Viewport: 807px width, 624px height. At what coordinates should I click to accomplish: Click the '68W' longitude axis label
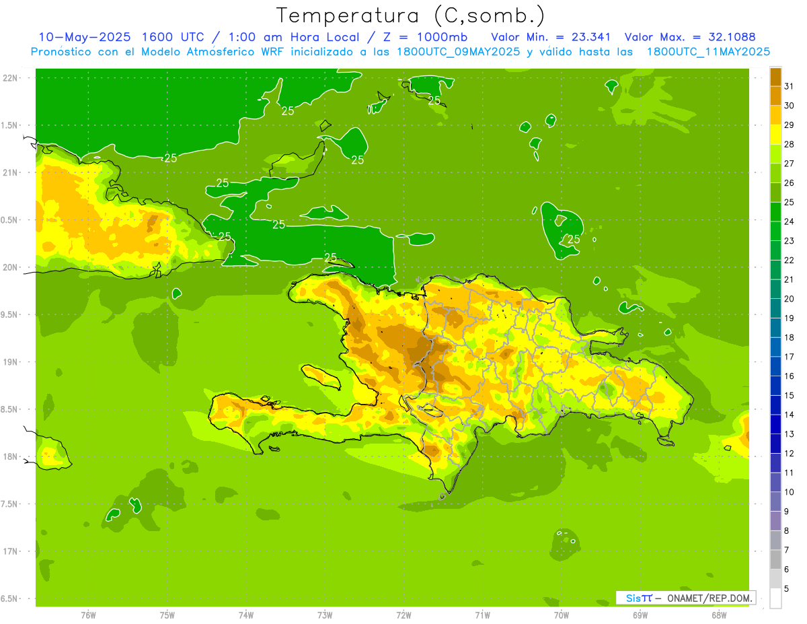719,615
